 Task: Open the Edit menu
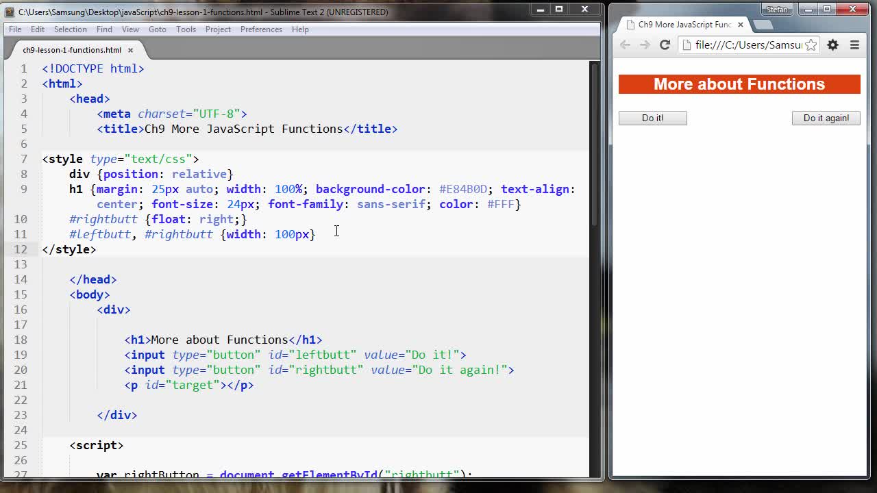(x=38, y=29)
